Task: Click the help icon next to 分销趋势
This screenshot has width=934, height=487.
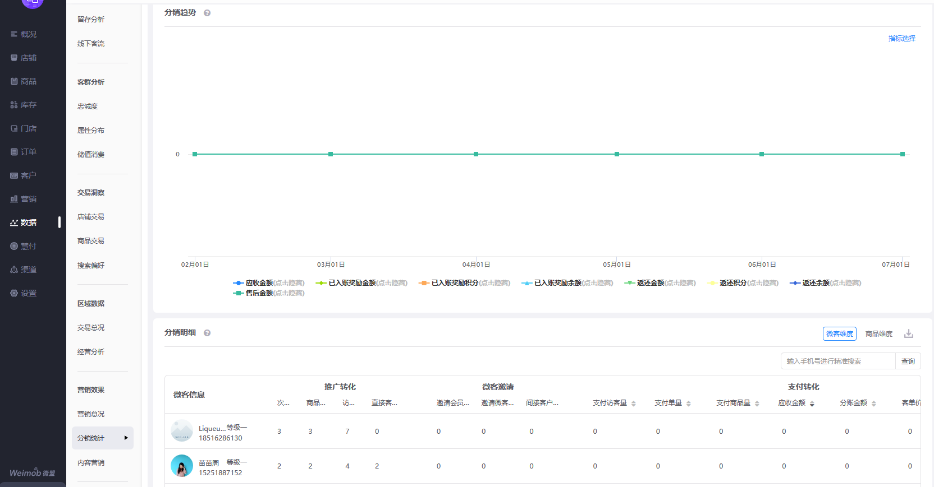Action: pos(207,13)
